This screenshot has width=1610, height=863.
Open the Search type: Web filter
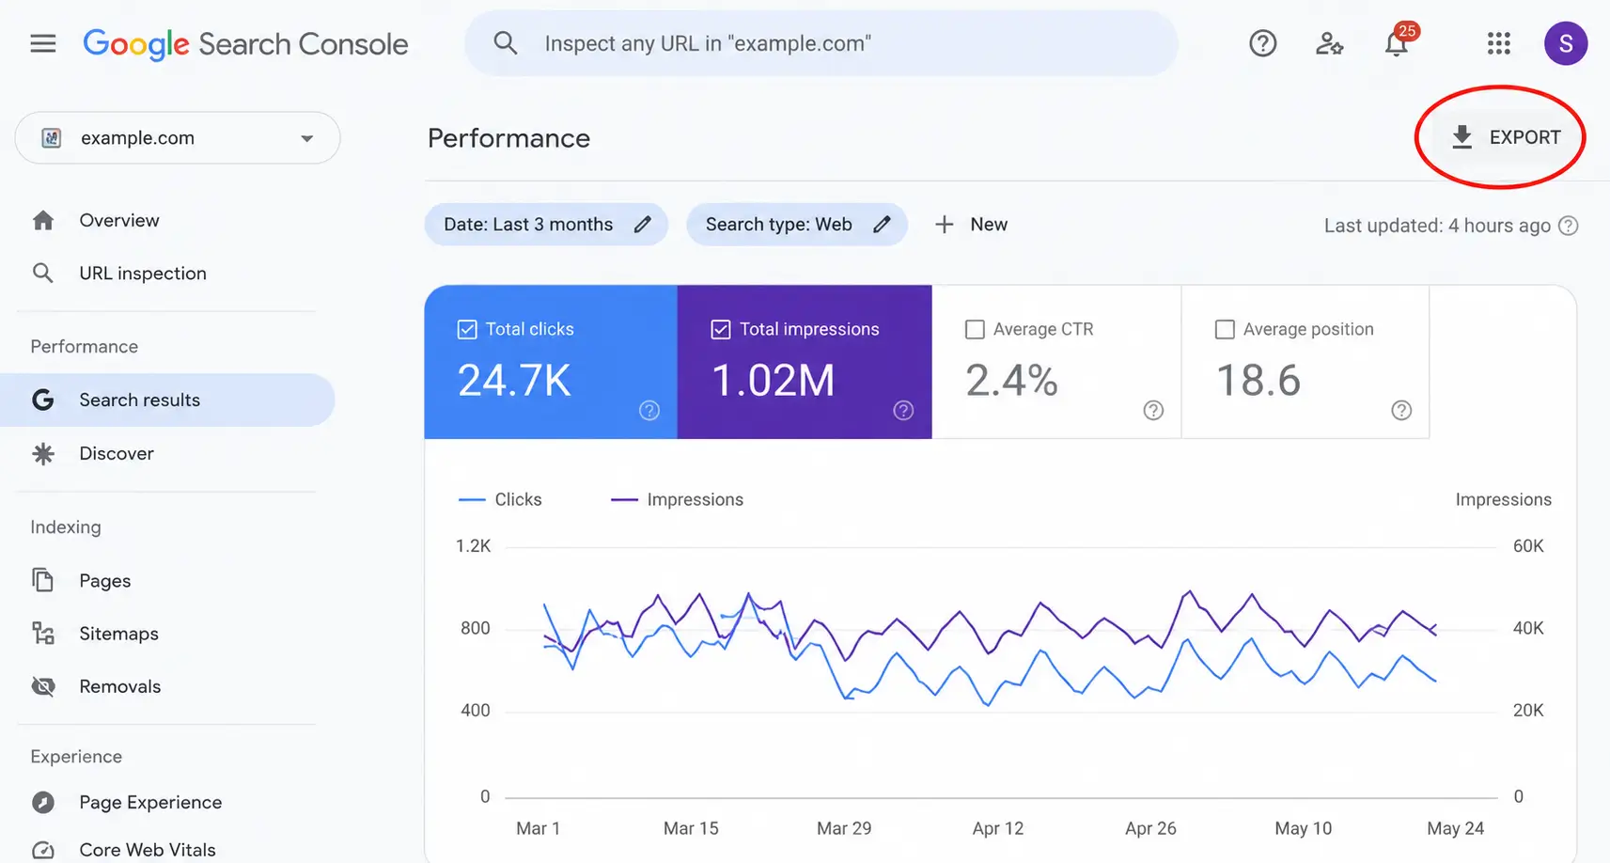797,225
